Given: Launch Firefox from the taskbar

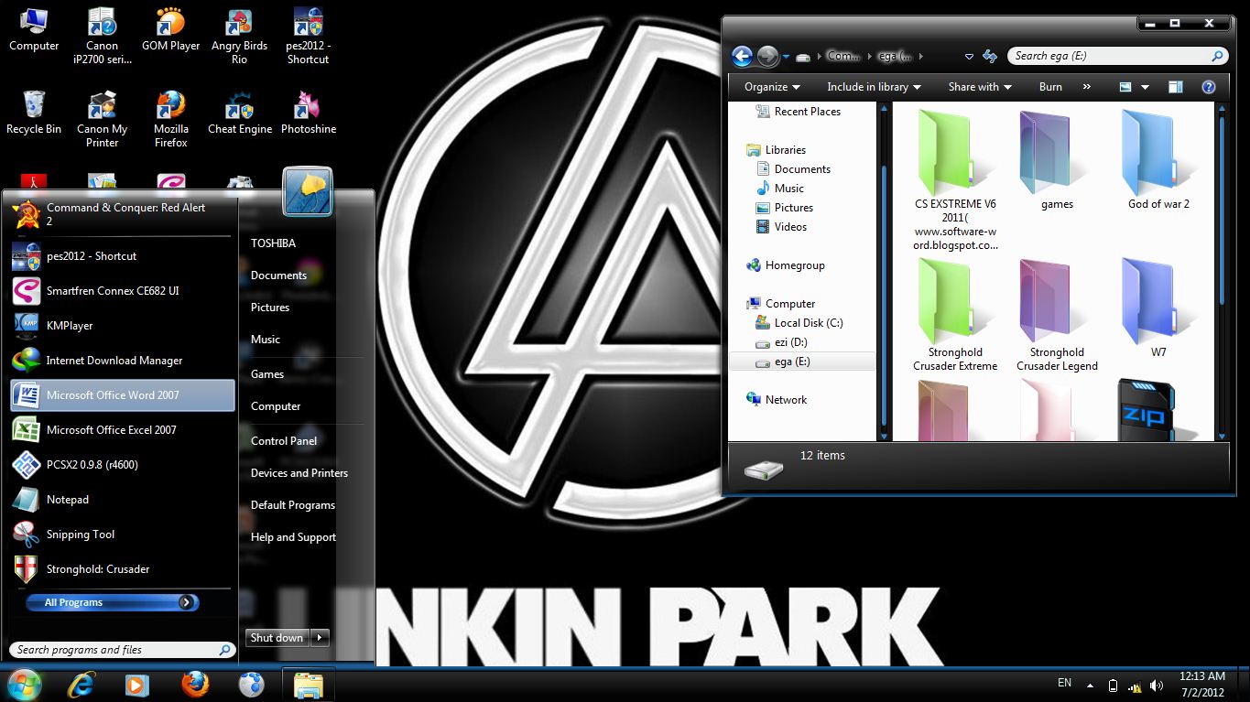Looking at the screenshot, I should 194,684.
